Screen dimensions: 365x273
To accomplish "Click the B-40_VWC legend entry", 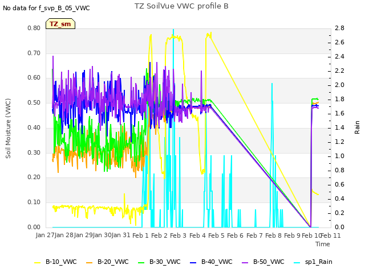I will (x=211, y=262).
